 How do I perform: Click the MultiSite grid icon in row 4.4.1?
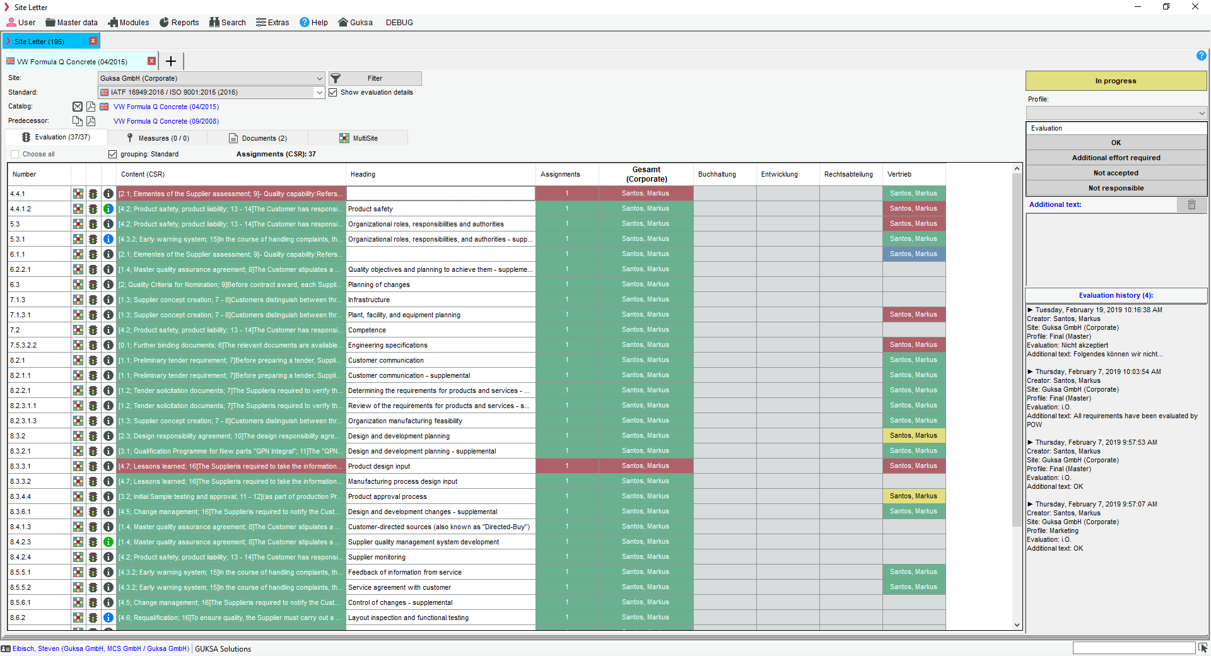(x=78, y=194)
